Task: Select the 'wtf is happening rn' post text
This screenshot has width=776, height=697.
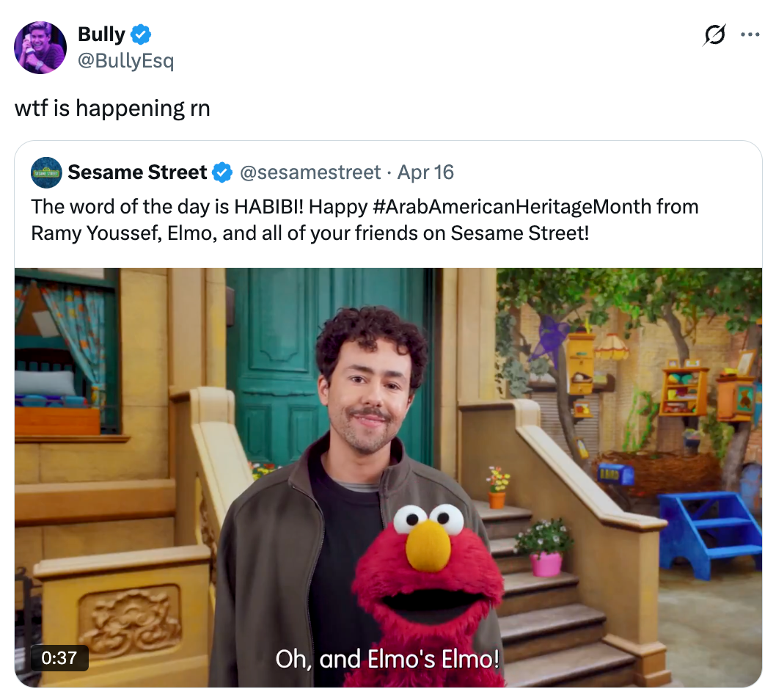Action: [x=112, y=108]
